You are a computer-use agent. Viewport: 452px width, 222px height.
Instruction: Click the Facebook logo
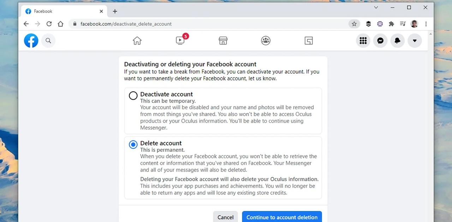point(31,40)
